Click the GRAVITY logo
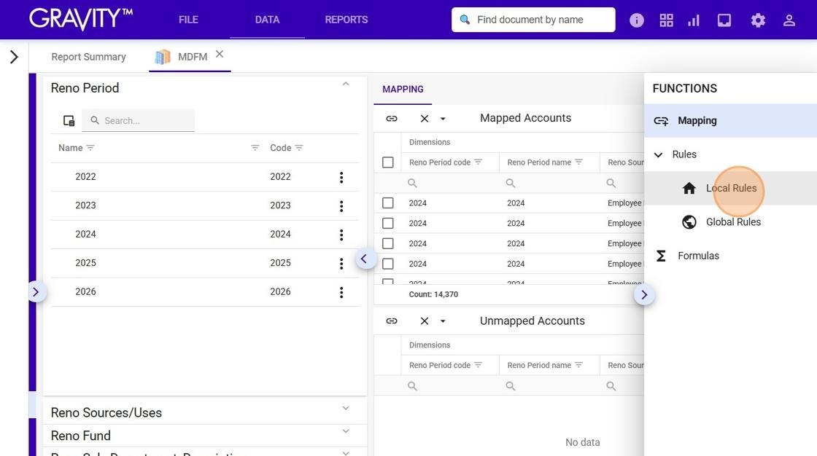The width and height of the screenshot is (817, 456). click(x=81, y=19)
